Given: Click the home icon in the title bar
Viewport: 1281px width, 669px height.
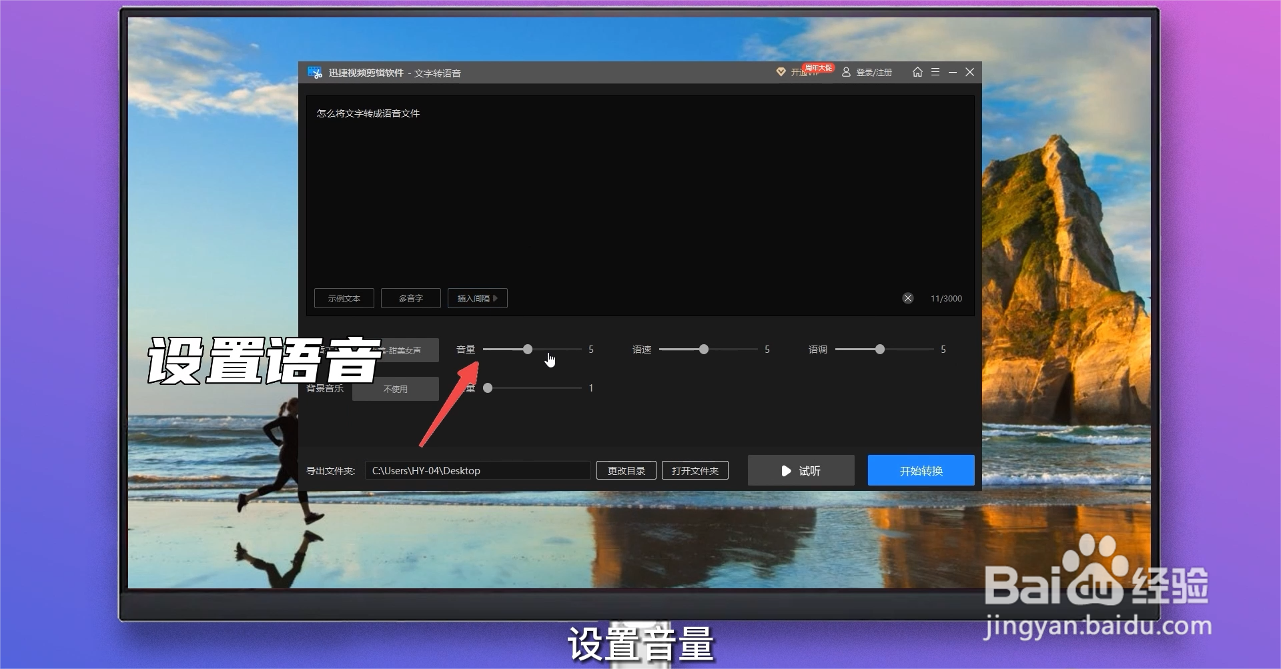Looking at the screenshot, I should (917, 72).
